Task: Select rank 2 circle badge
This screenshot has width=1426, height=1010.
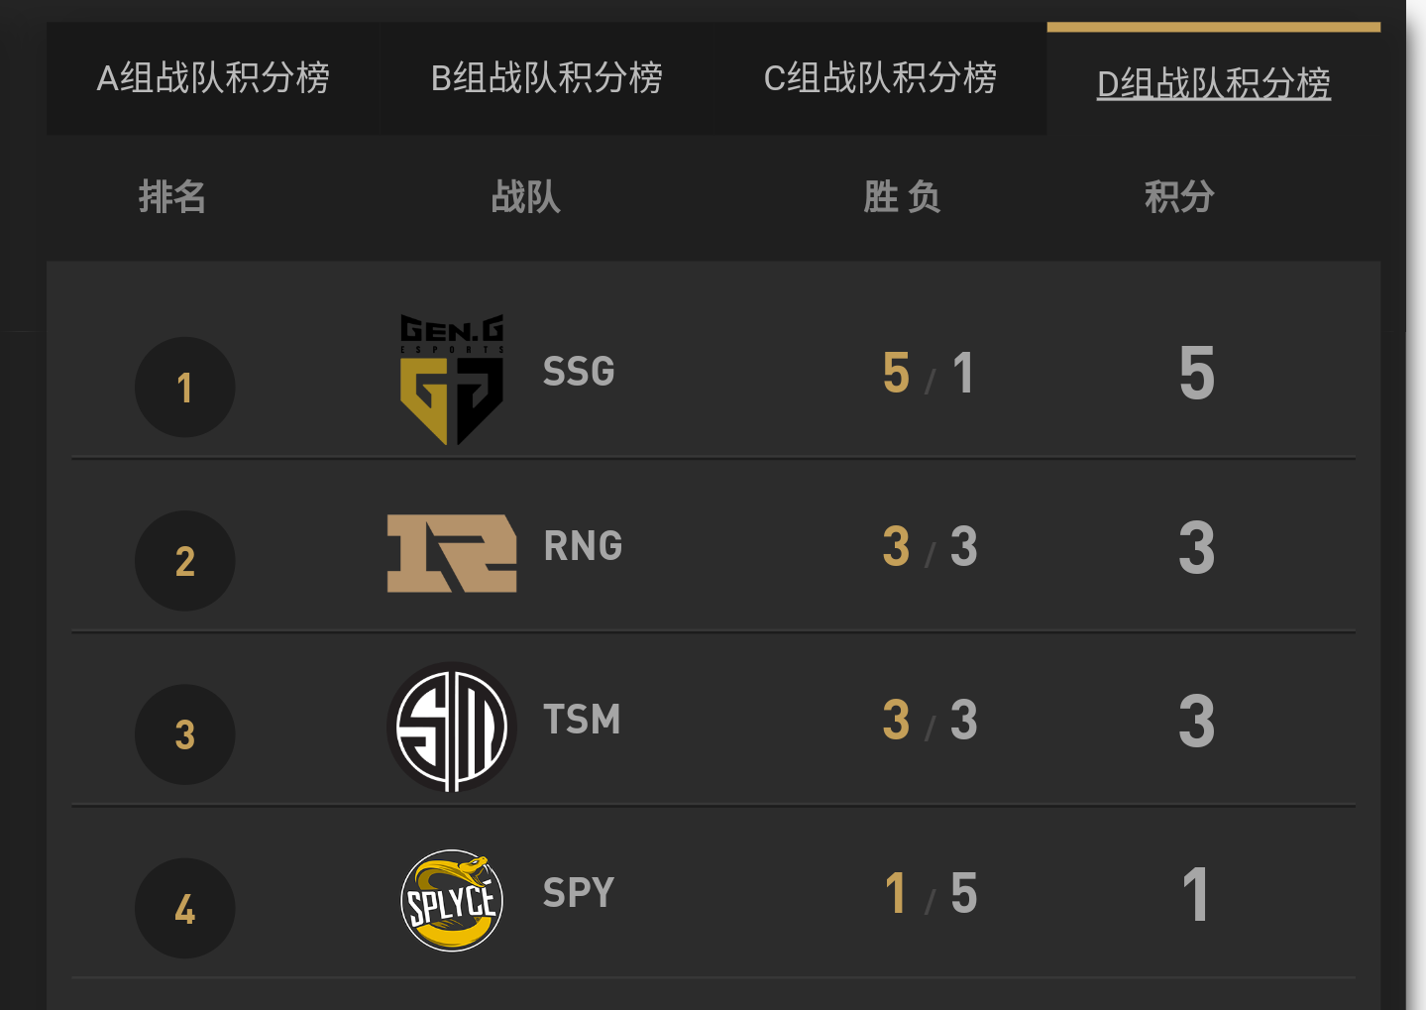Action: [x=185, y=561]
